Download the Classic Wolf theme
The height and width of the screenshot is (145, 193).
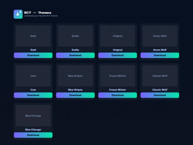(160, 95)
